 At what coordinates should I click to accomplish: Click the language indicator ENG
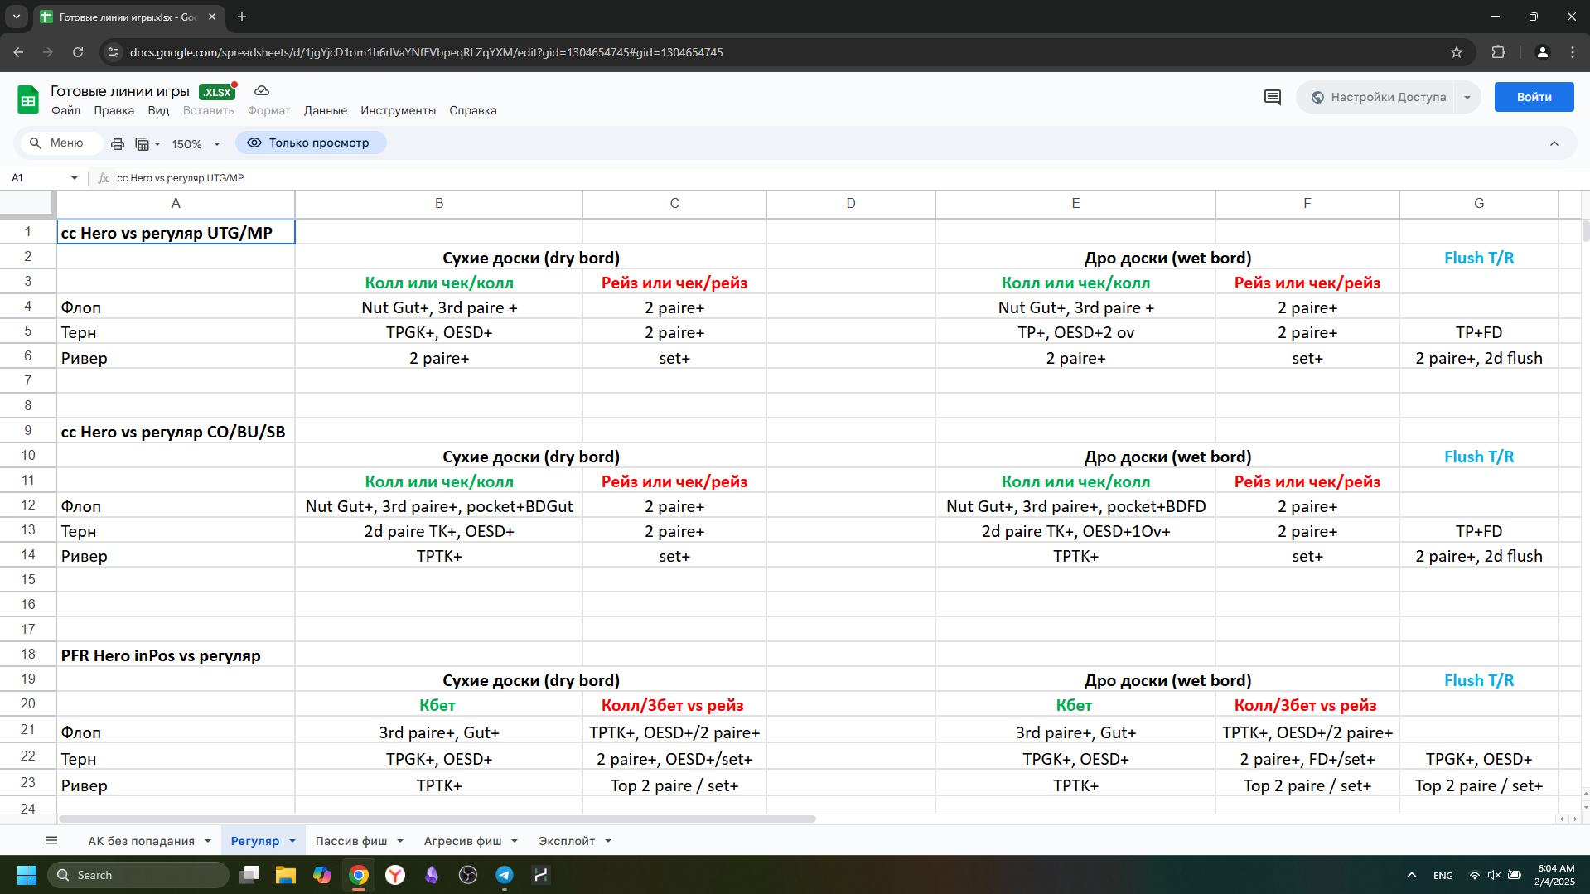click(1443, 876)
